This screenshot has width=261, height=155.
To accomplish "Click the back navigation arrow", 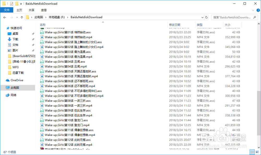I will (5, 17).
